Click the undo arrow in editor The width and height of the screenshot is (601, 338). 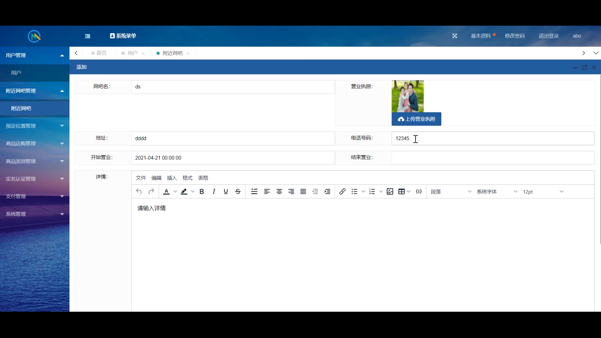139,192
